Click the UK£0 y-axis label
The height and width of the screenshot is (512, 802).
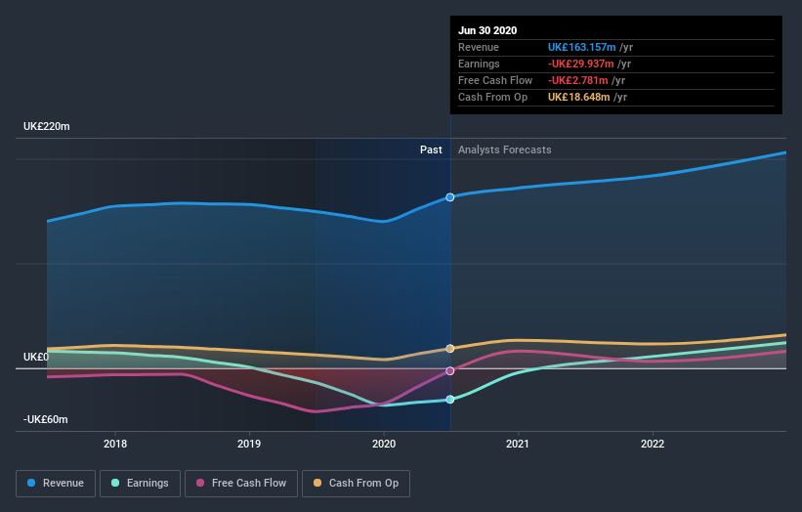click(36, 357)
